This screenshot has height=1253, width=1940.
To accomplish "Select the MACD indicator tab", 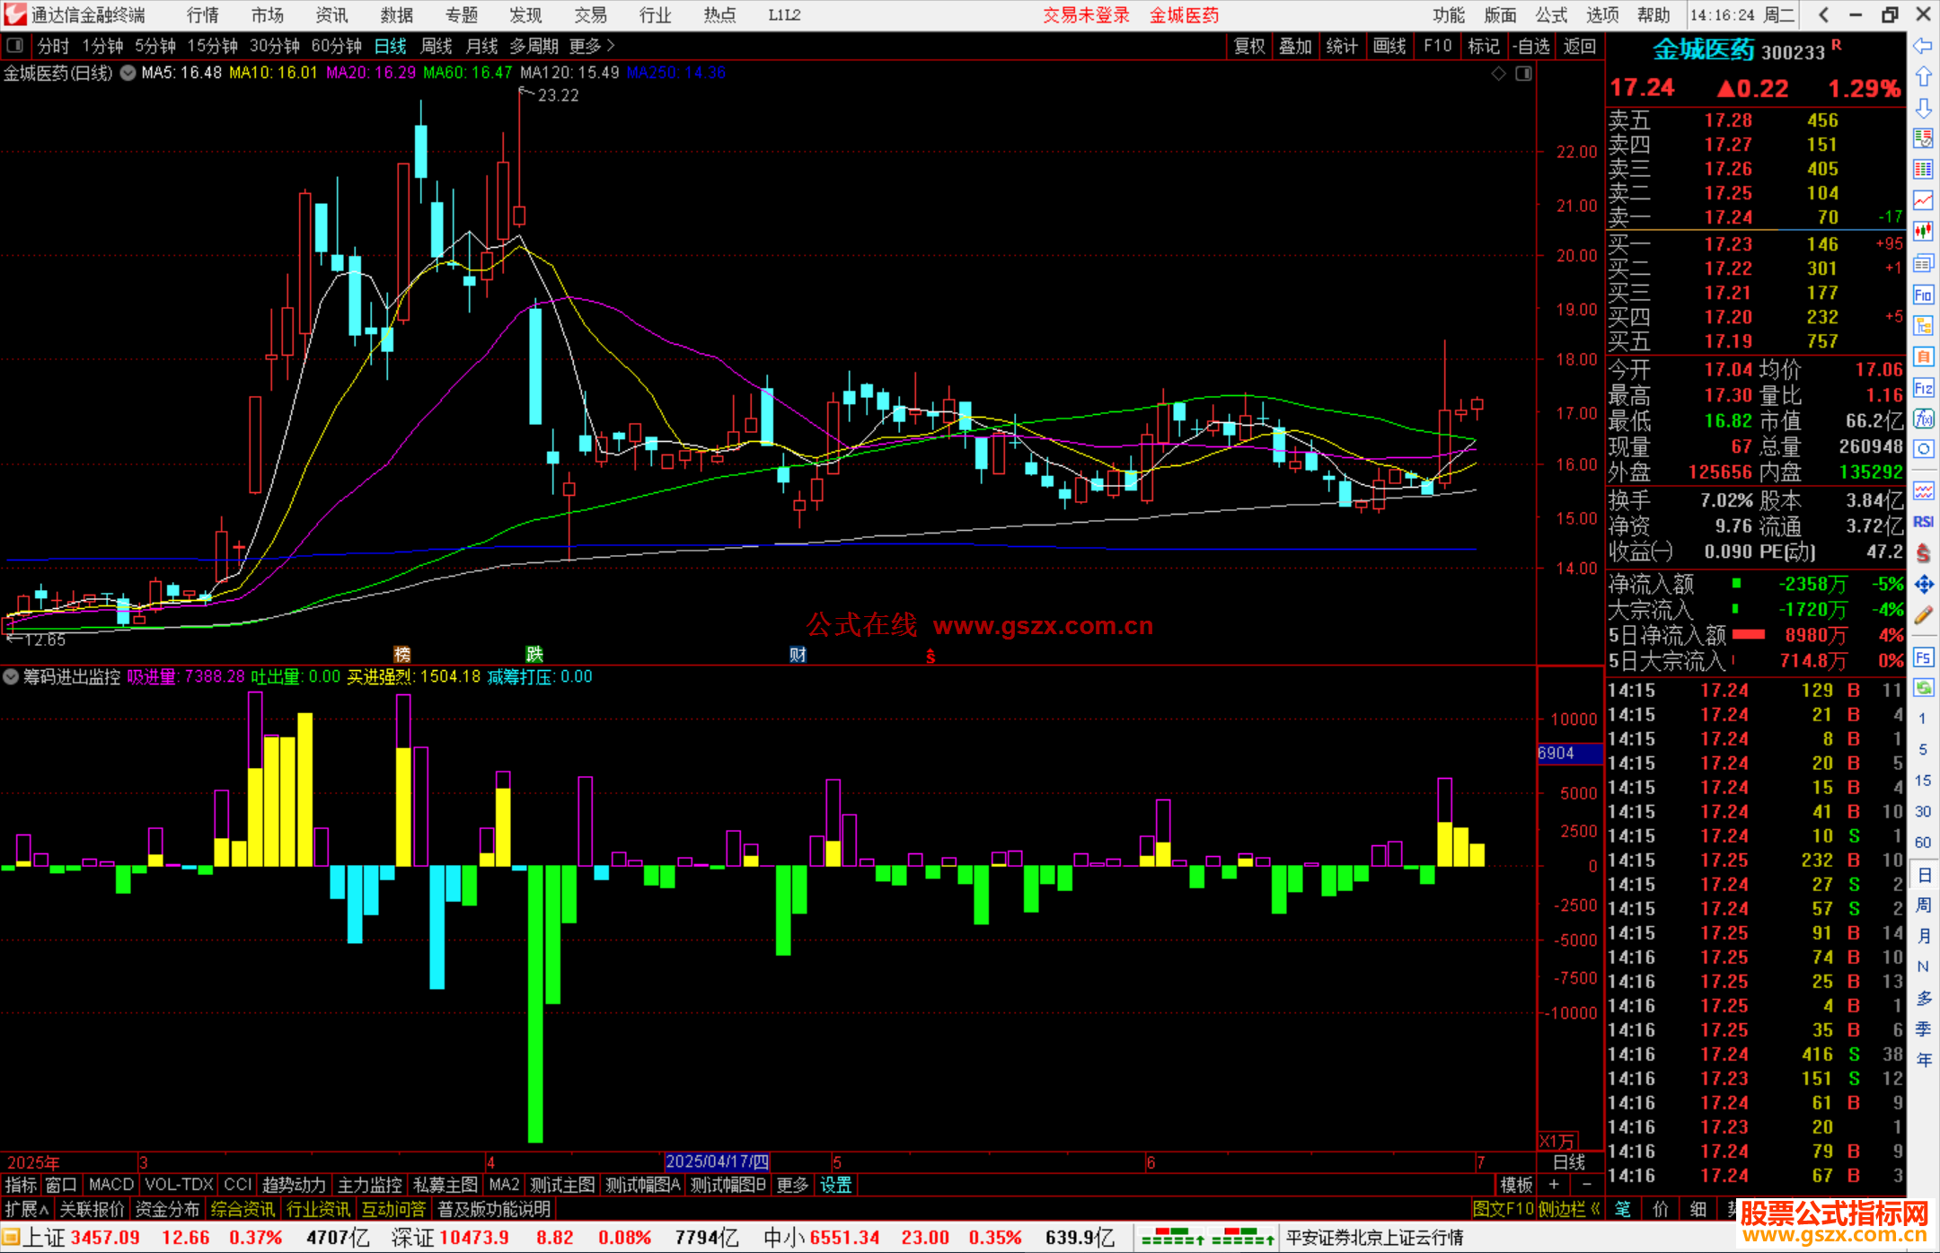I will pos(111,1185).
